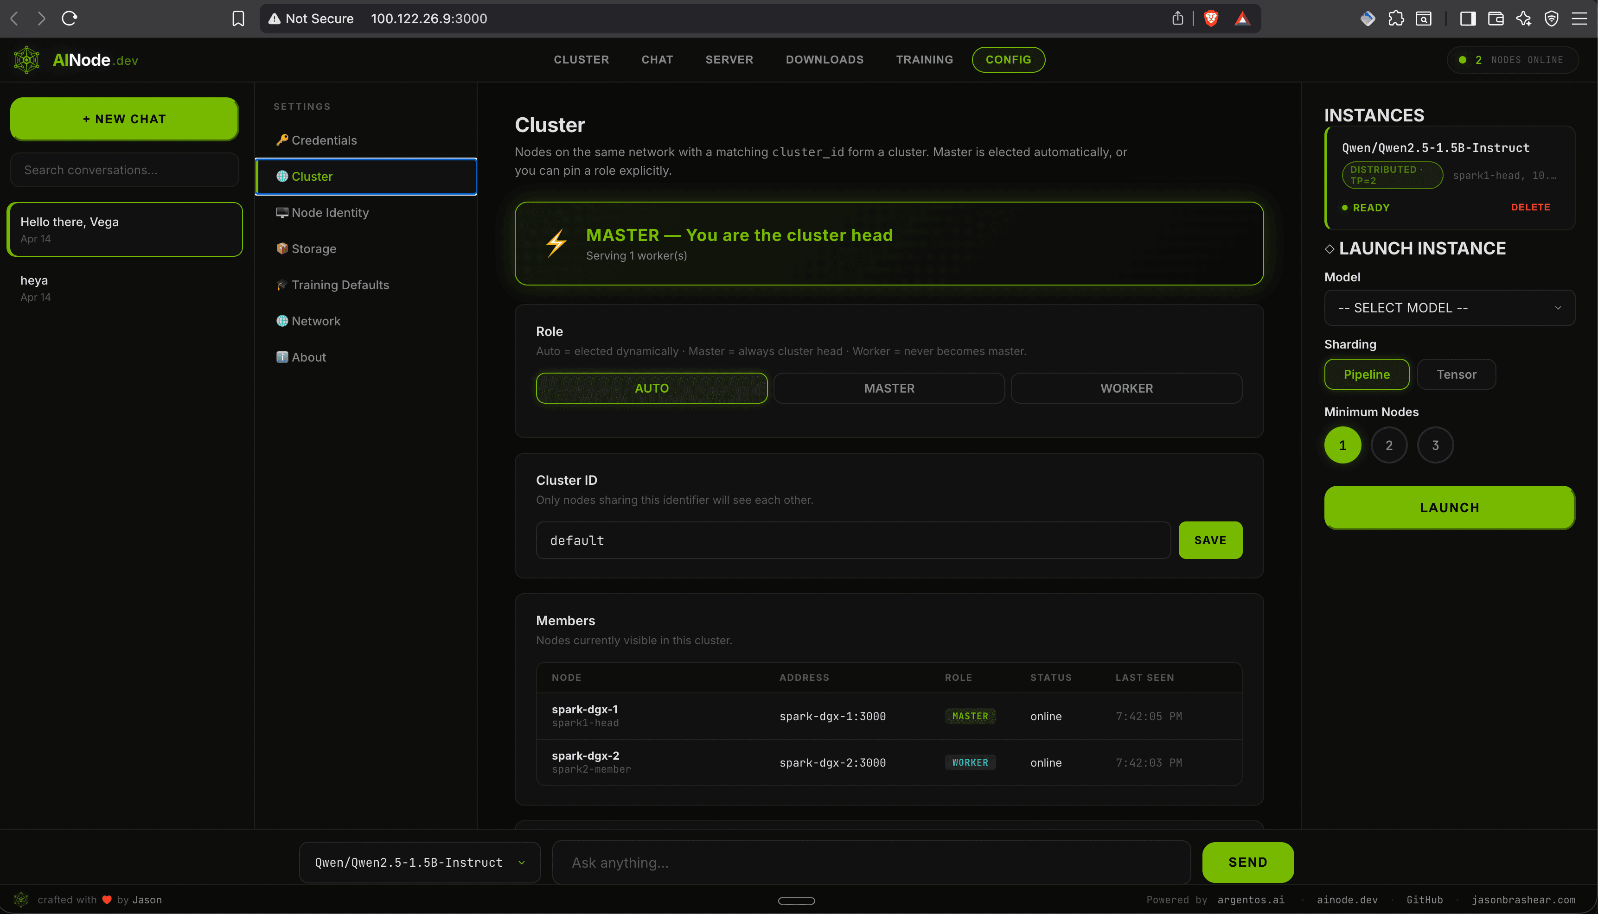Save the cluster ID
Screen dimensions: 1598x914
pyautogui.click(x=1210, y=540)
